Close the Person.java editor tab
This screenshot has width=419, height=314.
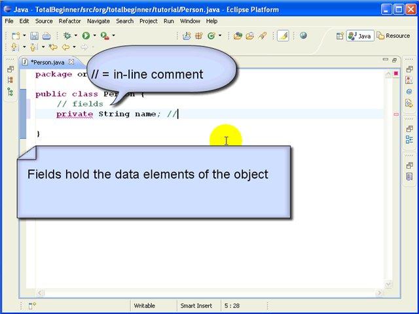click(71, 62)
